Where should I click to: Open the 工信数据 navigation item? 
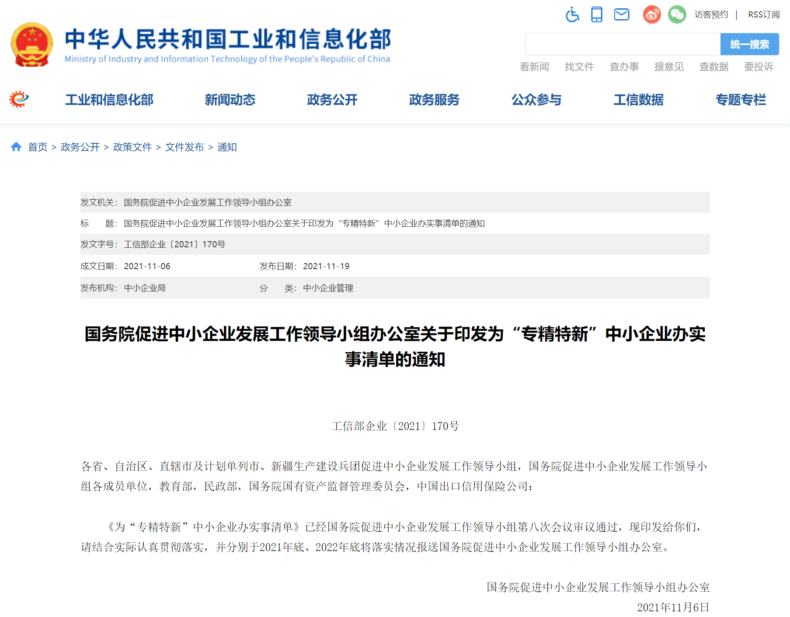[x=638, y=100]
